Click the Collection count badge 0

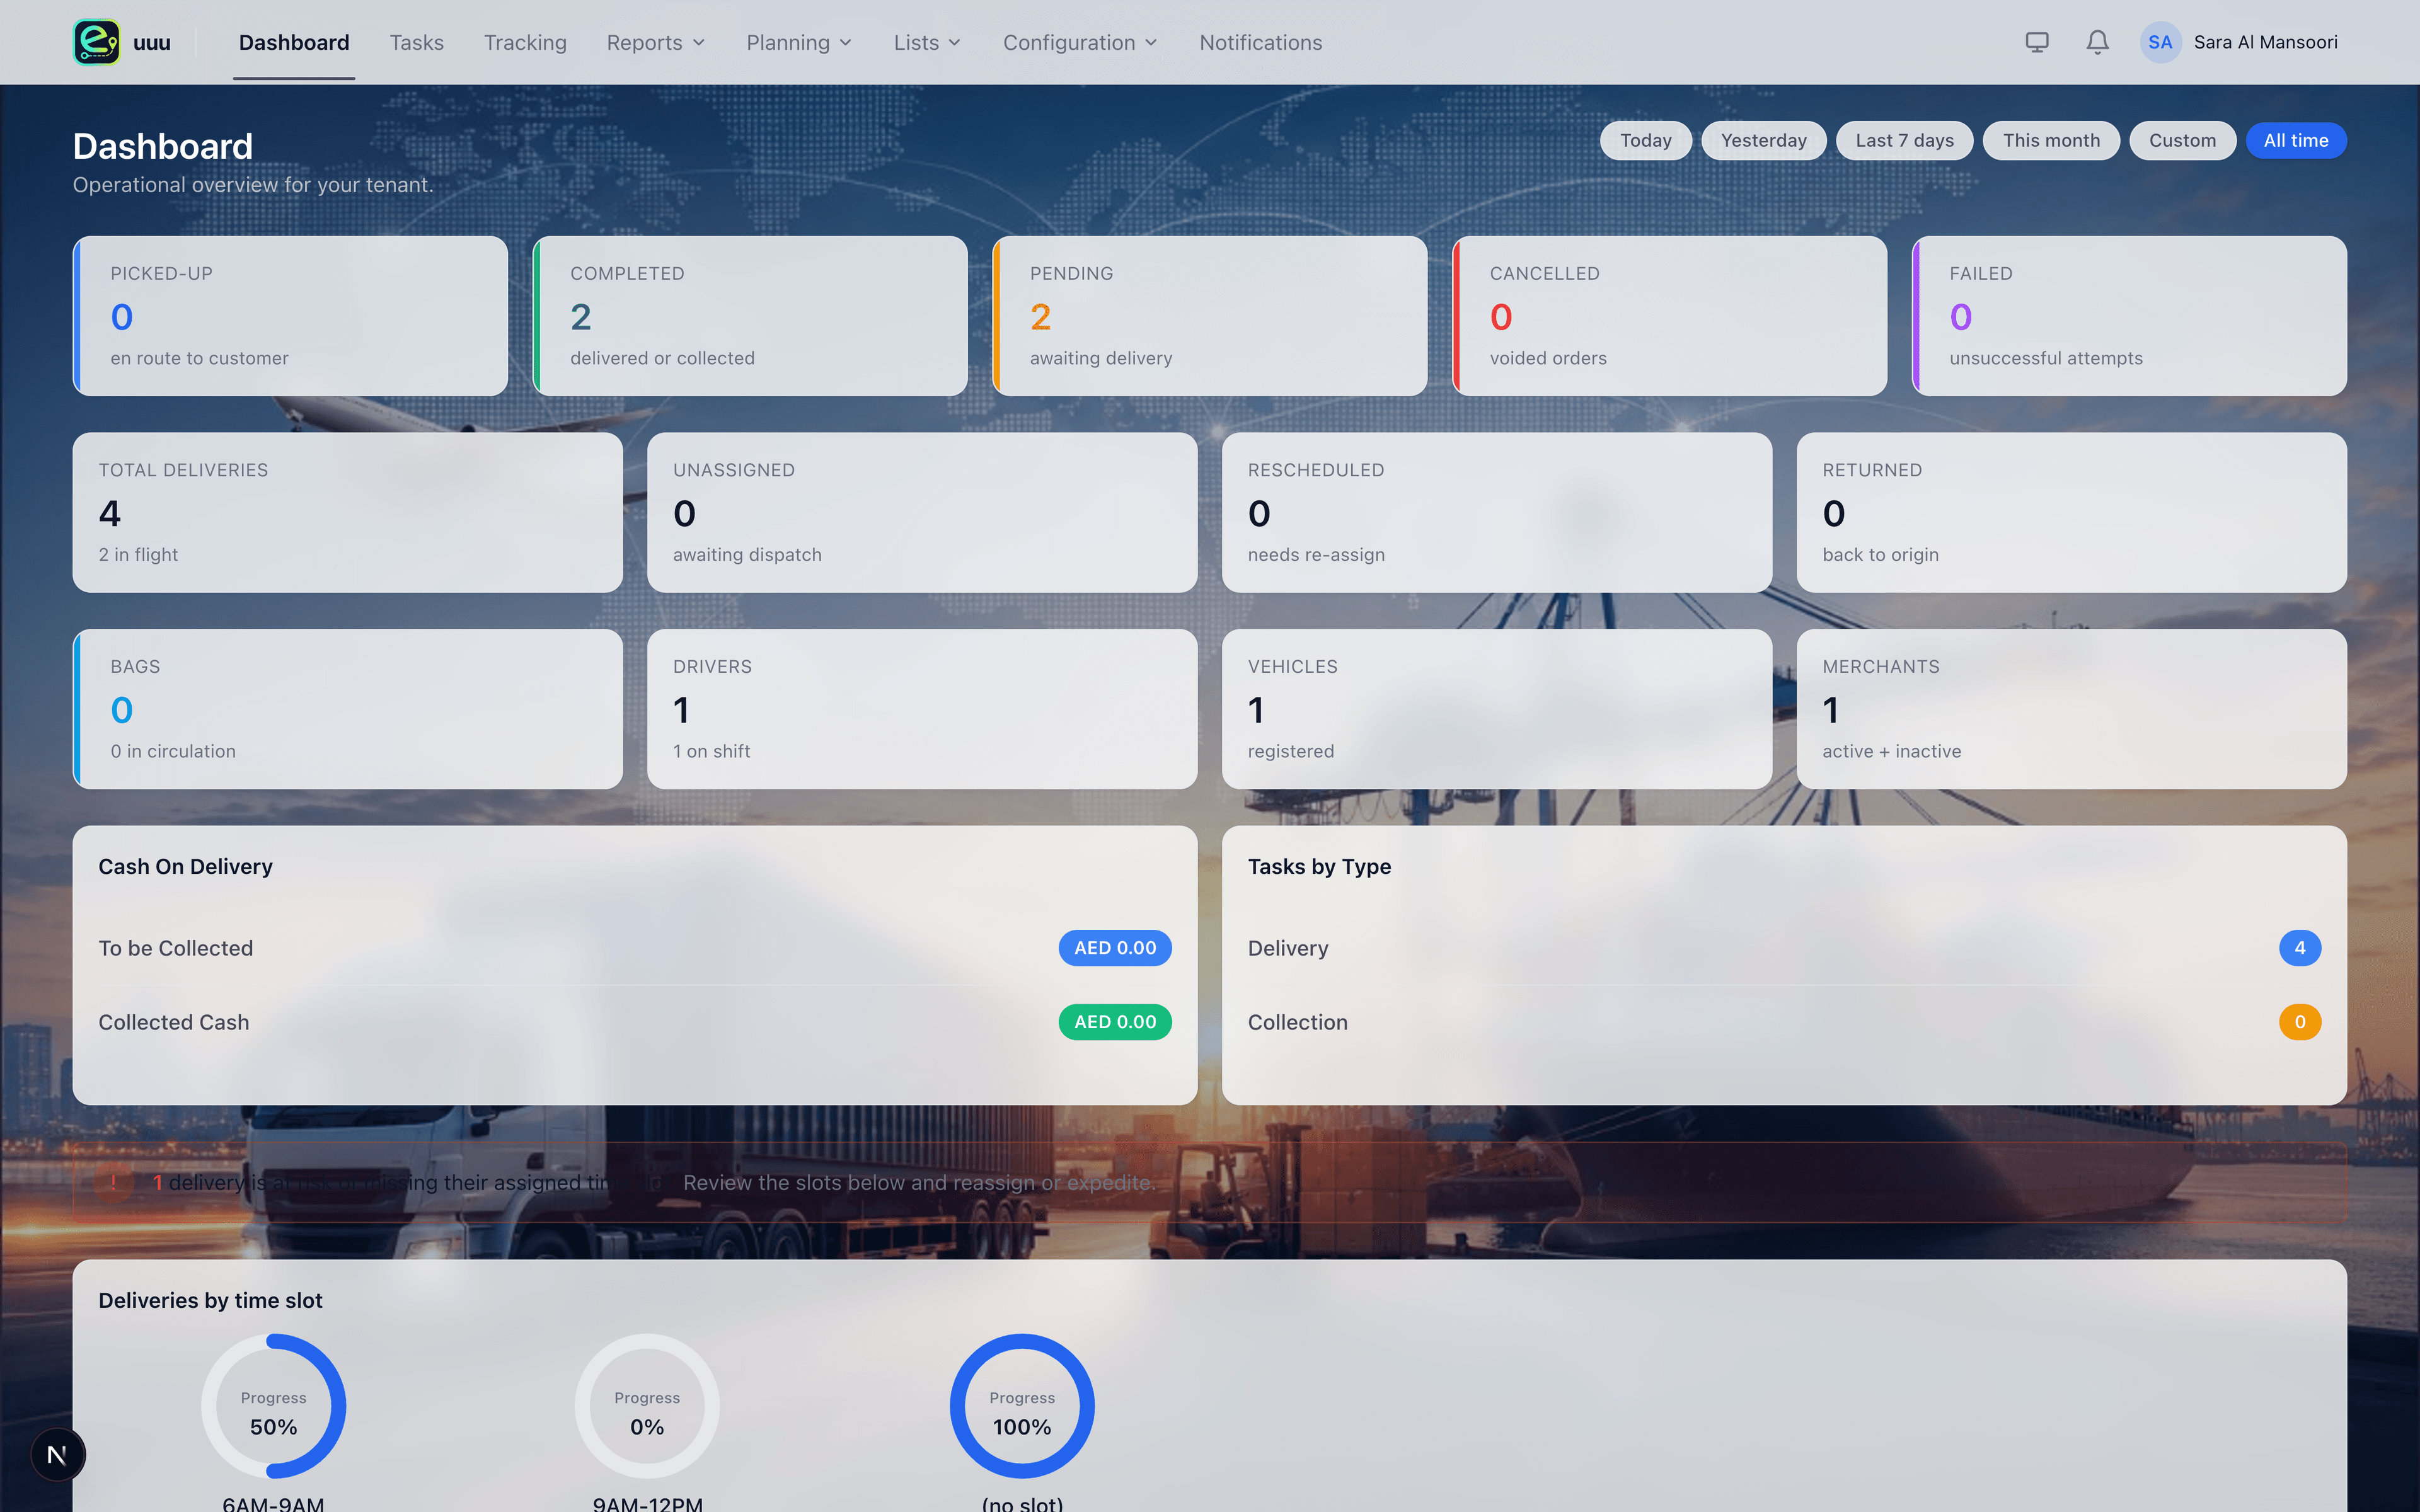click(2300, 1022)
